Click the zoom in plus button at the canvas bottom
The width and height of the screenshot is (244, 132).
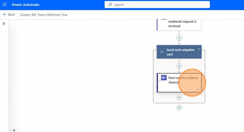point(14,130)
